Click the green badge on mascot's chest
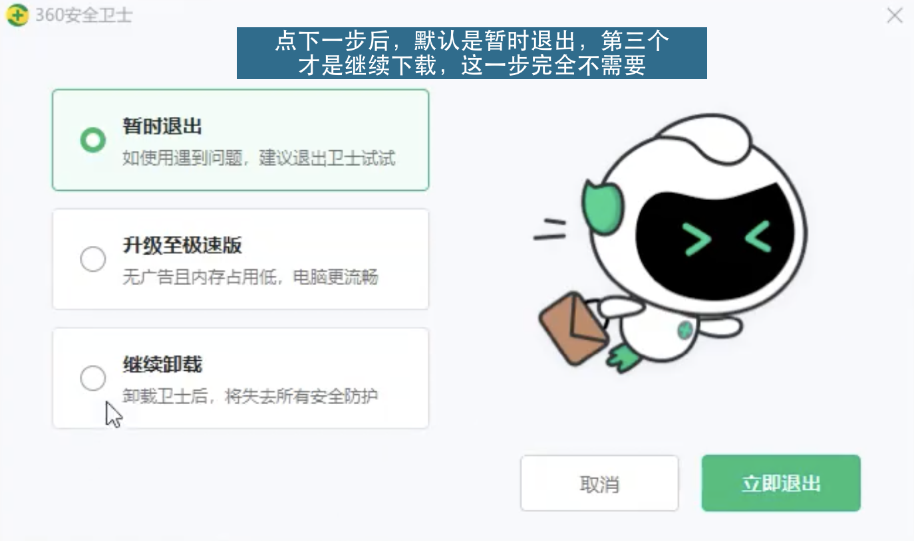The height and width of the screenshot is (541, 914). click(685, 329)
